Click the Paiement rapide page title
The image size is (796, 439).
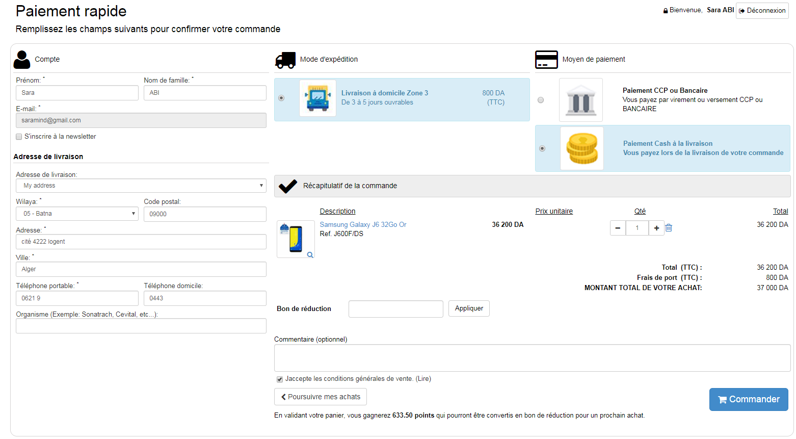point(71,11)
